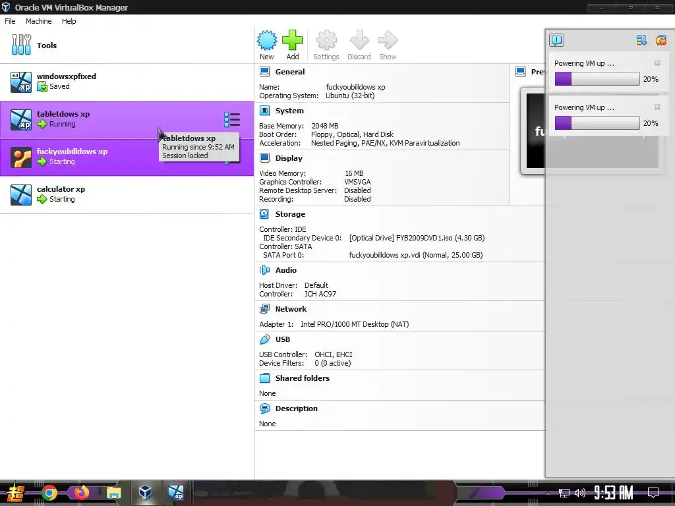Open File Explorer from the taskbar
This screenshot has width=675, height=506.
tap(113, 493)
